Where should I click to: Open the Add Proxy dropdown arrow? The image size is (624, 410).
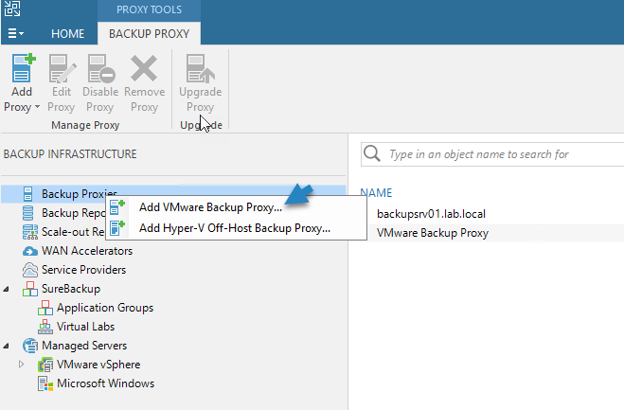(x=38, y=107)
